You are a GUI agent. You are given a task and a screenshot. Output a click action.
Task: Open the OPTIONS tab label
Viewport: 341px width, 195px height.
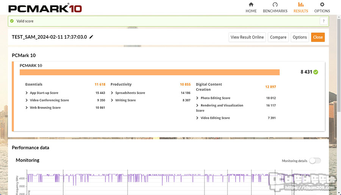[322, 11]
